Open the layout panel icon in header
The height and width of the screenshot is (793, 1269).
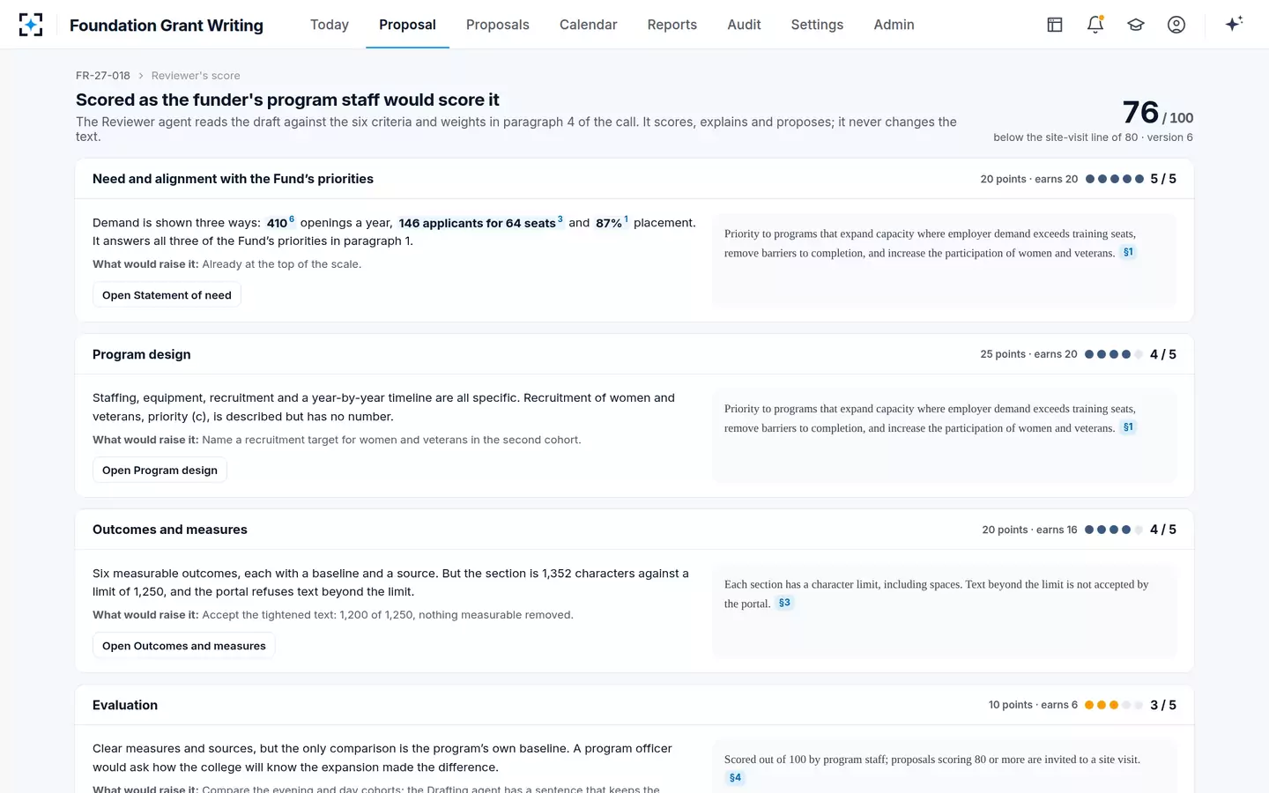coord(1055,25)
